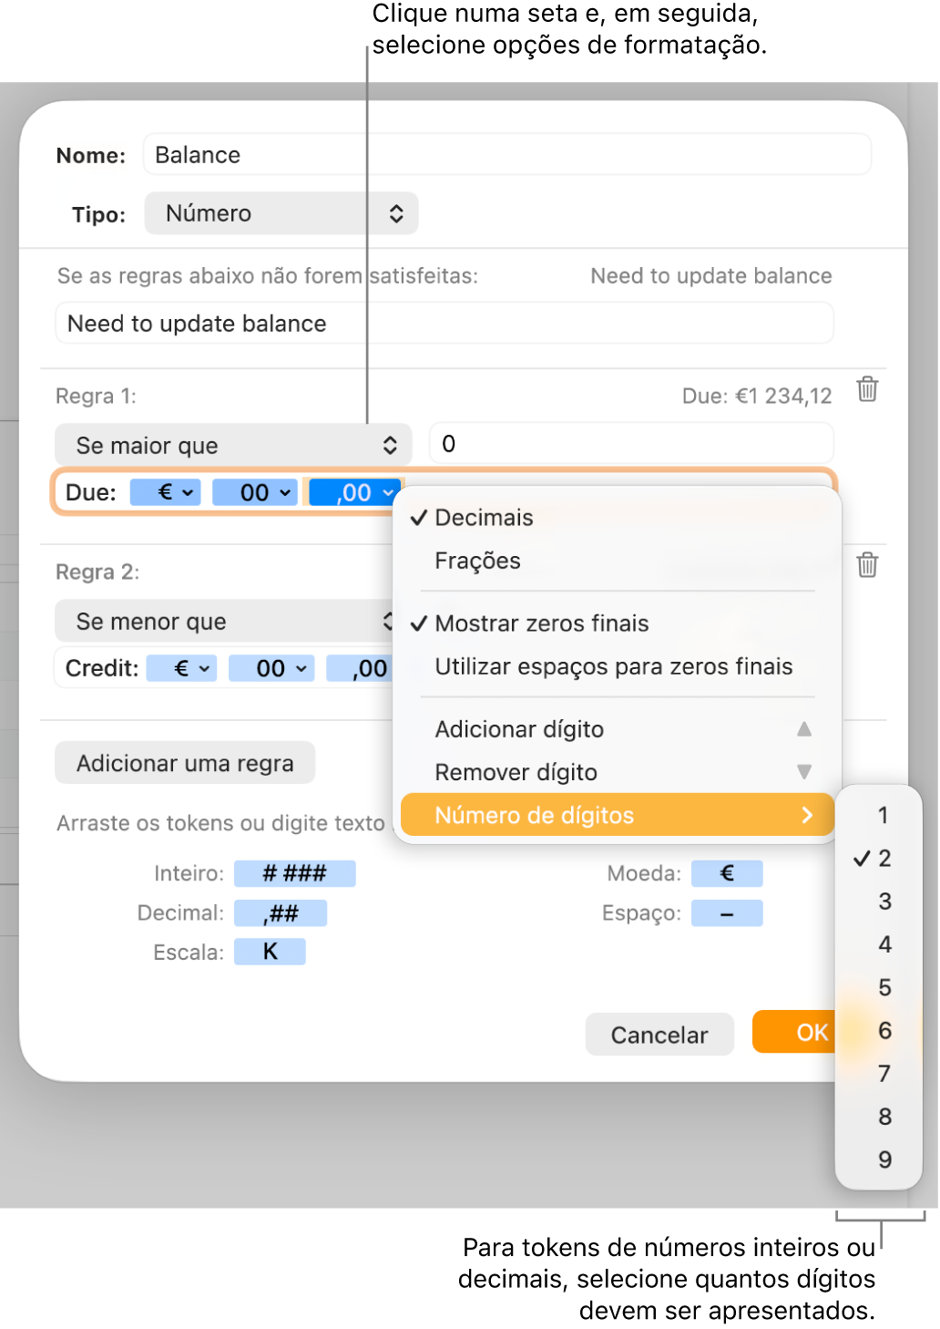
Task: Click the Decimal ,## token
Action: point(281,912)
